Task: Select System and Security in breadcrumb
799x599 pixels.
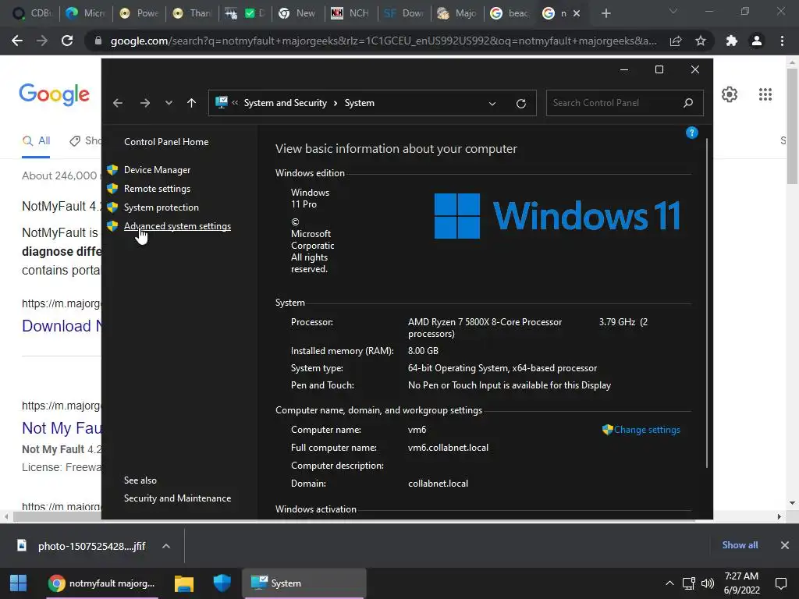Action: 286,103
